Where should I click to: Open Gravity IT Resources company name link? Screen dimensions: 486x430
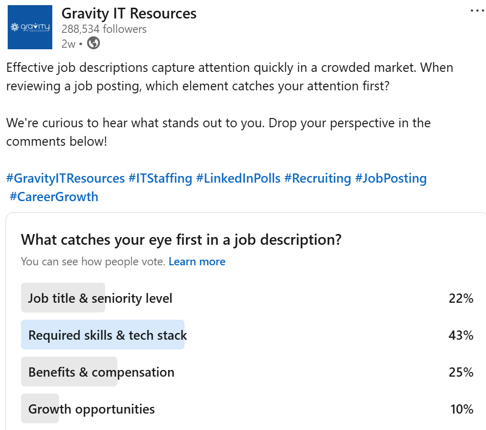[x=129, y=13]
